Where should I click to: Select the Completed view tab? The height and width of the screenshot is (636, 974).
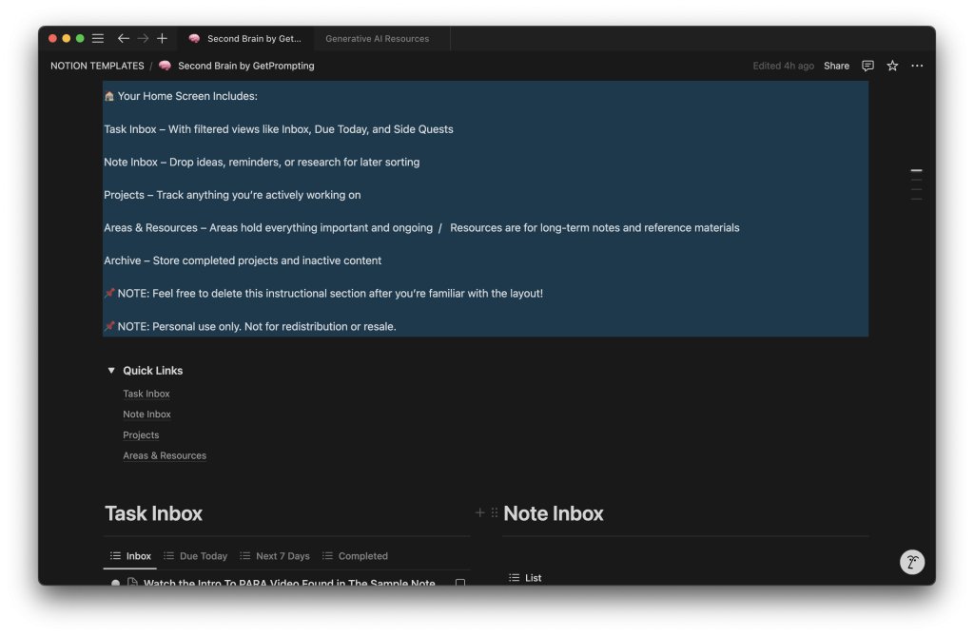(356, 556)
